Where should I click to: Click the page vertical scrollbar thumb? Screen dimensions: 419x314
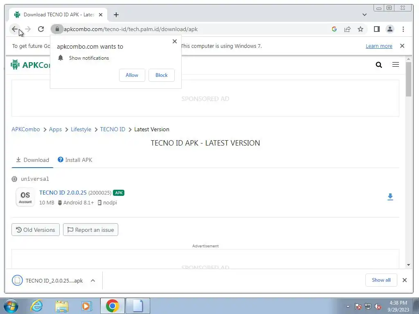tap(408, 79)
